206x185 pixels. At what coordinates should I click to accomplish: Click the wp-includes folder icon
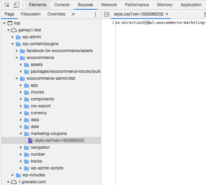(18, 175)
